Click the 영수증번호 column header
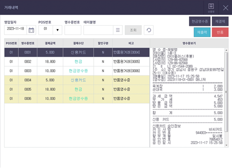This screenshot has height=168, width=232. [28, 43]
